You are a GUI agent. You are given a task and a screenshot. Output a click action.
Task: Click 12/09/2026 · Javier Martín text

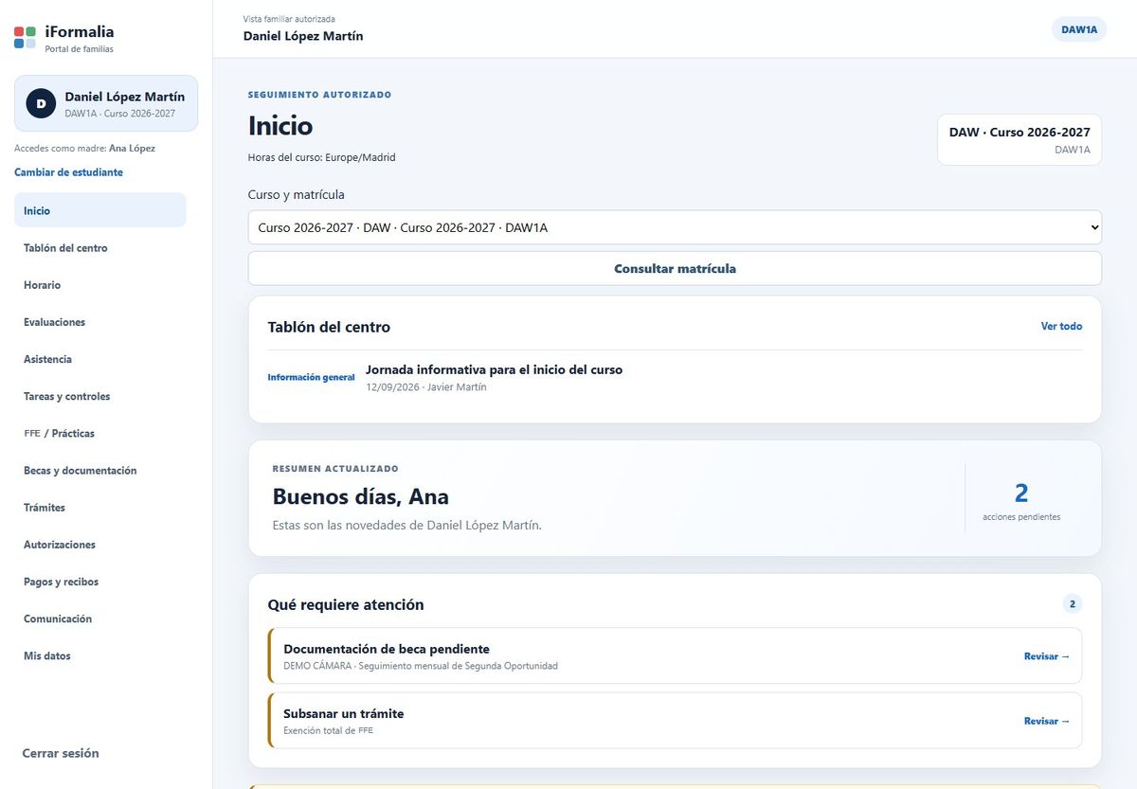click(x=426, y=386)
